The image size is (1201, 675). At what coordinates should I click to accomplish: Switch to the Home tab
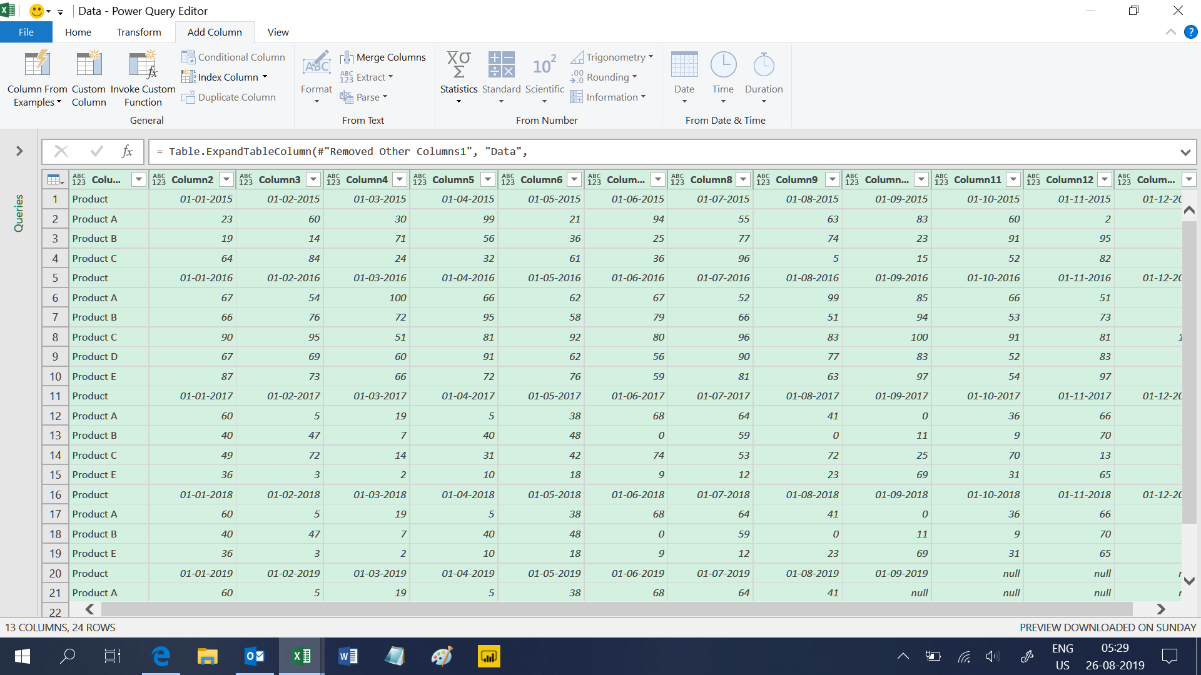pyautogui.click(x=78, y=32)
